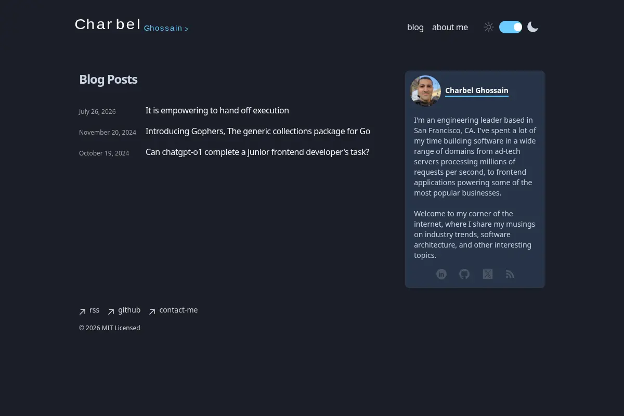The image size is (624, 416).
Task: Click the Charbel Ghossain site logo
Action: click(132, 25)
